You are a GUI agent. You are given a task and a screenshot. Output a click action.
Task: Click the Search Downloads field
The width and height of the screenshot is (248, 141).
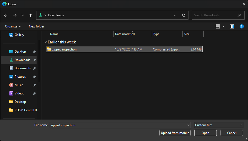tap(218, 15)
